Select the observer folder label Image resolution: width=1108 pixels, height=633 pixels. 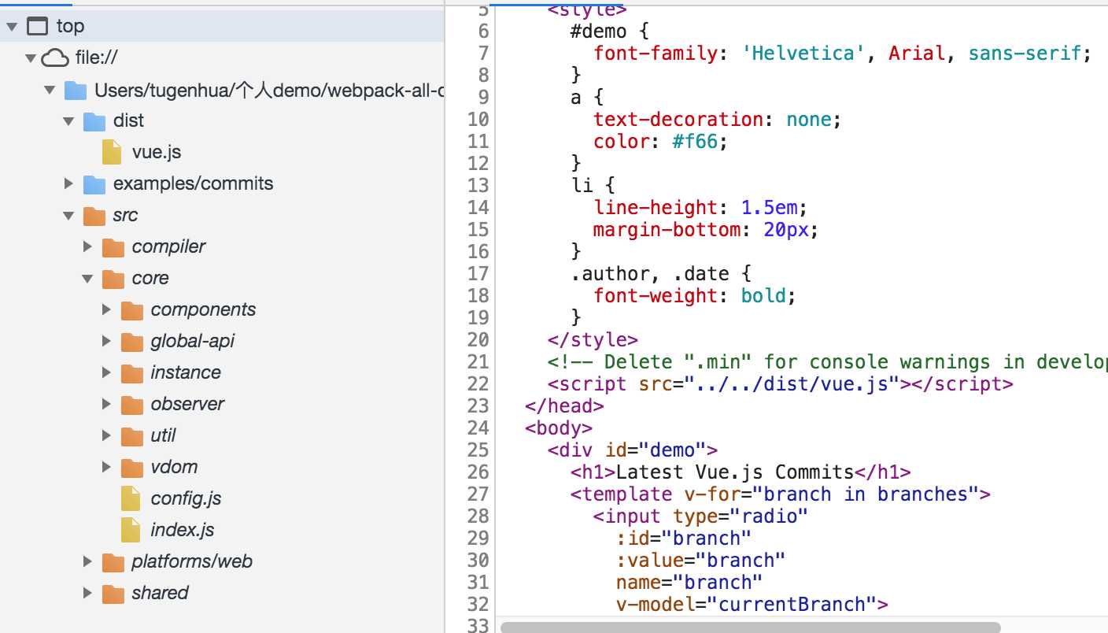(x=187, y=404)
